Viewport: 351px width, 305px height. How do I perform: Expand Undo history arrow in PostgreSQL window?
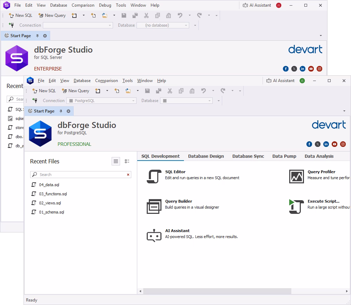click(x=213, y=91)
